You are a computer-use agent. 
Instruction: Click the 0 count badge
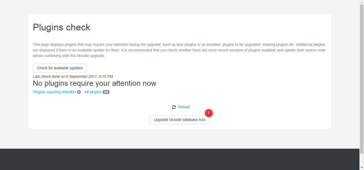(x=79, y=92)
